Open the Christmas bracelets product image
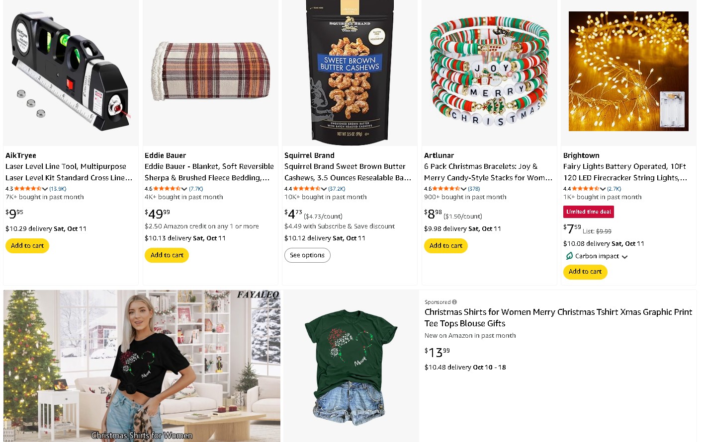This screenshot has width=702, height=442. pos(489,72)
